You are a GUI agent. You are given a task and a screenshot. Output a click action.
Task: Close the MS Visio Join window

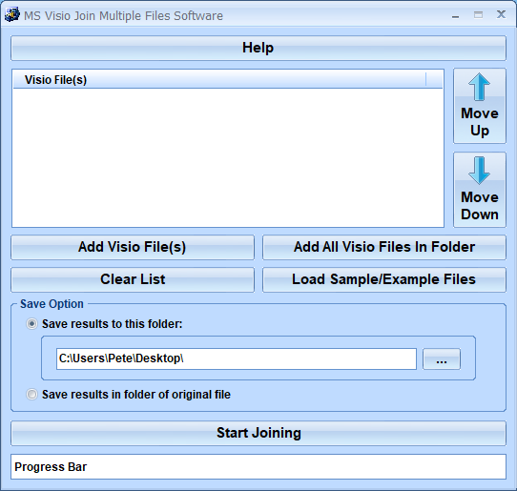tap(501, 14)
